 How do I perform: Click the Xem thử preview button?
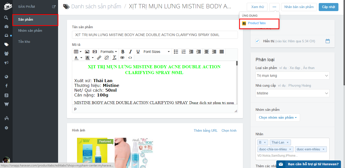(258, 7)
